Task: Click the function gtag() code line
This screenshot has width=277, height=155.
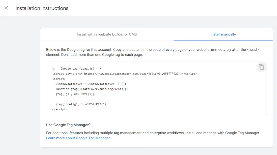Action: pos(91,89)
